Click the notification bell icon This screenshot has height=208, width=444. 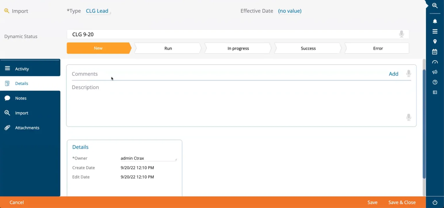(435, 21)
